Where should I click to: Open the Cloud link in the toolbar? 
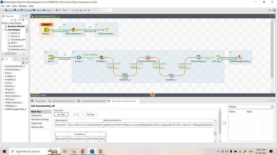(47, 10)
